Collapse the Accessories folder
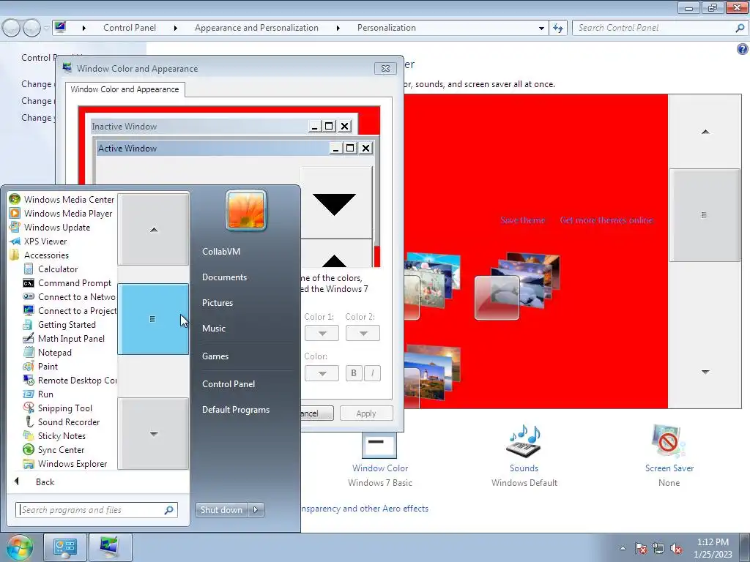The height and width of the screenshot is (562, 750). [x=40, y=255]
